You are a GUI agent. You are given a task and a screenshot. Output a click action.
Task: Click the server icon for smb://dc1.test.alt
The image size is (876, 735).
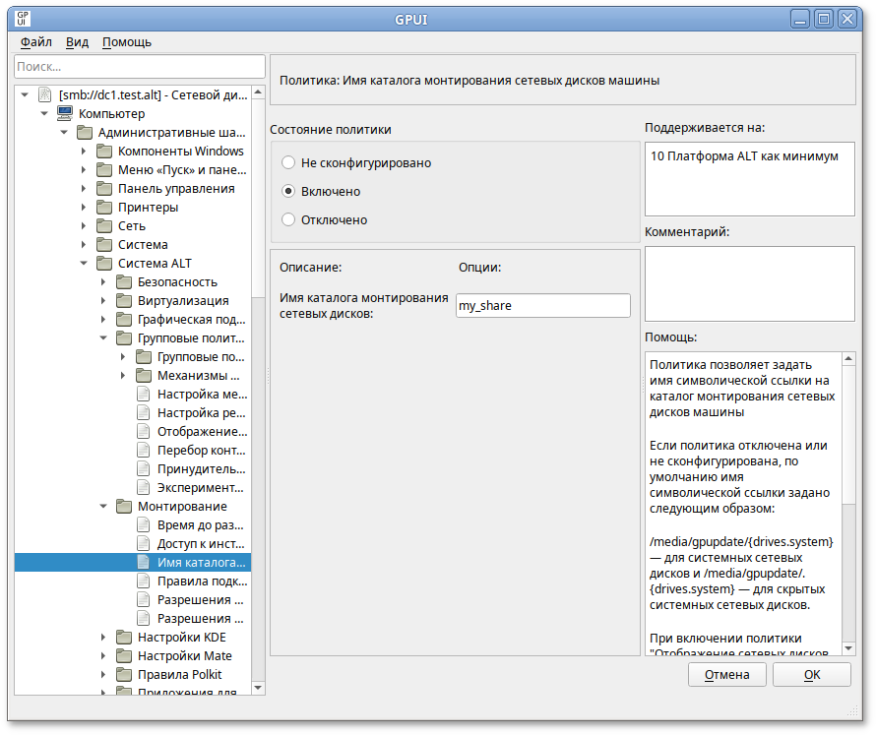(44, 95)
